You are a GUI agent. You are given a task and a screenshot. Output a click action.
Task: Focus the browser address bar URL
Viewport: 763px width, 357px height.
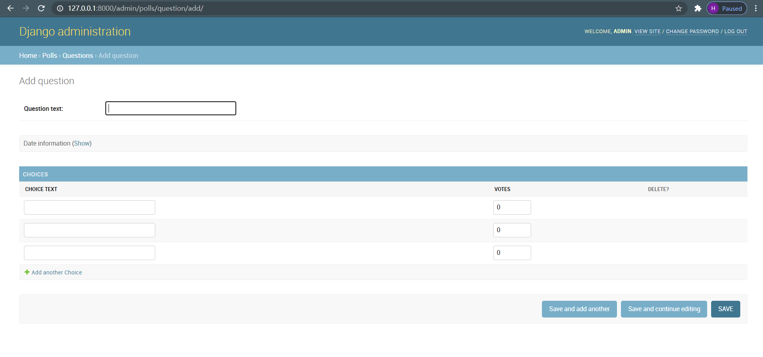(x=136, y=8)
